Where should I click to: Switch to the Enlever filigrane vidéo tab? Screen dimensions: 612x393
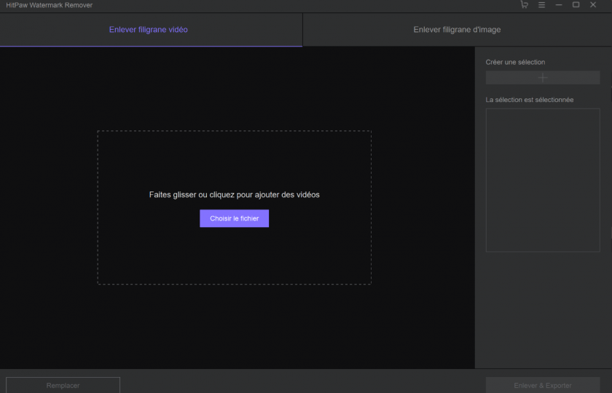tap(151, 30)
